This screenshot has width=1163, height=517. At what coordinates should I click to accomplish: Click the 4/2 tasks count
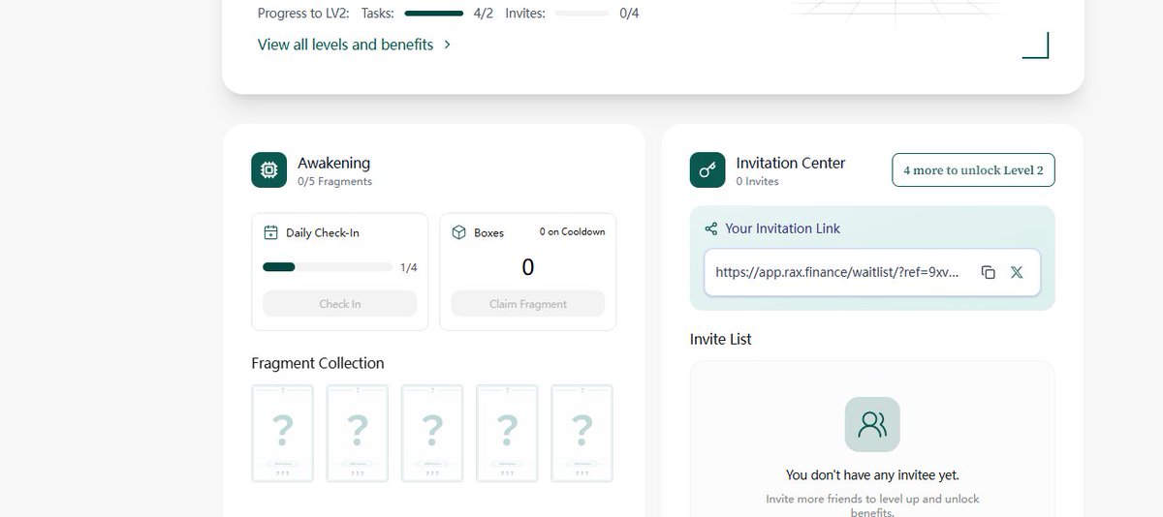485,14
